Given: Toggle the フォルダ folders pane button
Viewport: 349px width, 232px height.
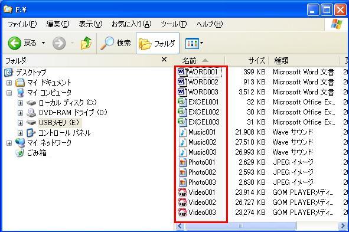Looking at the screenshot, I should point(158,43).
